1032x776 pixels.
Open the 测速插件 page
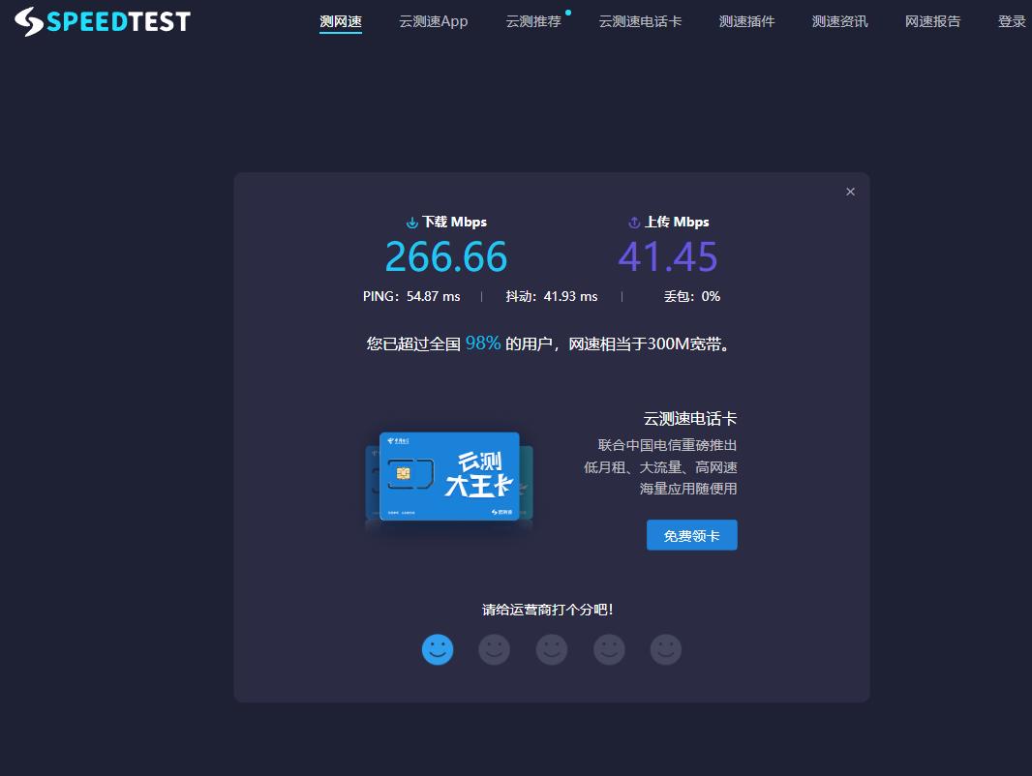(746, 20)
